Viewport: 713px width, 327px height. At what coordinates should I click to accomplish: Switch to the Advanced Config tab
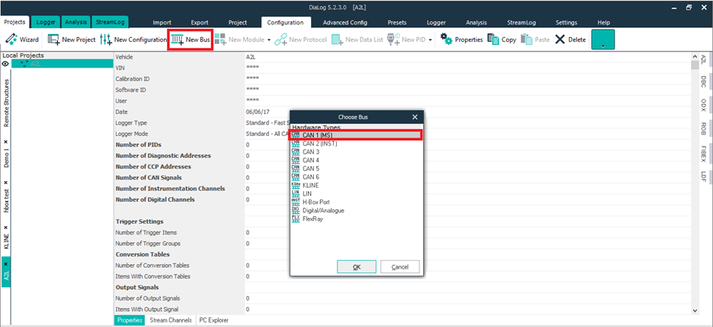345,23
